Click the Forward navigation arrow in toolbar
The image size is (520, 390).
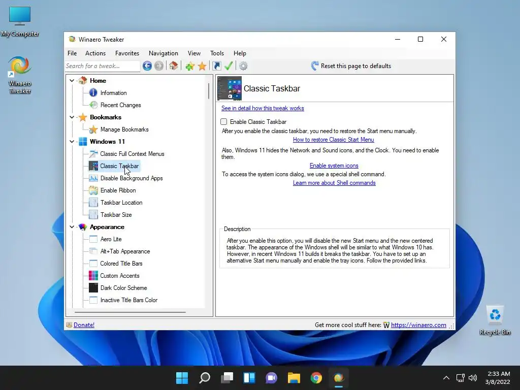(x=159, y=66)
